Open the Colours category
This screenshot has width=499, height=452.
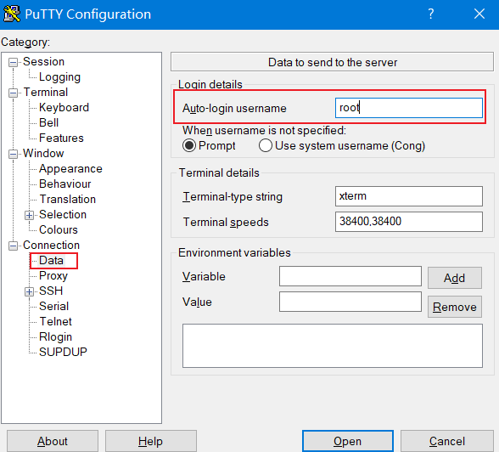59,229
